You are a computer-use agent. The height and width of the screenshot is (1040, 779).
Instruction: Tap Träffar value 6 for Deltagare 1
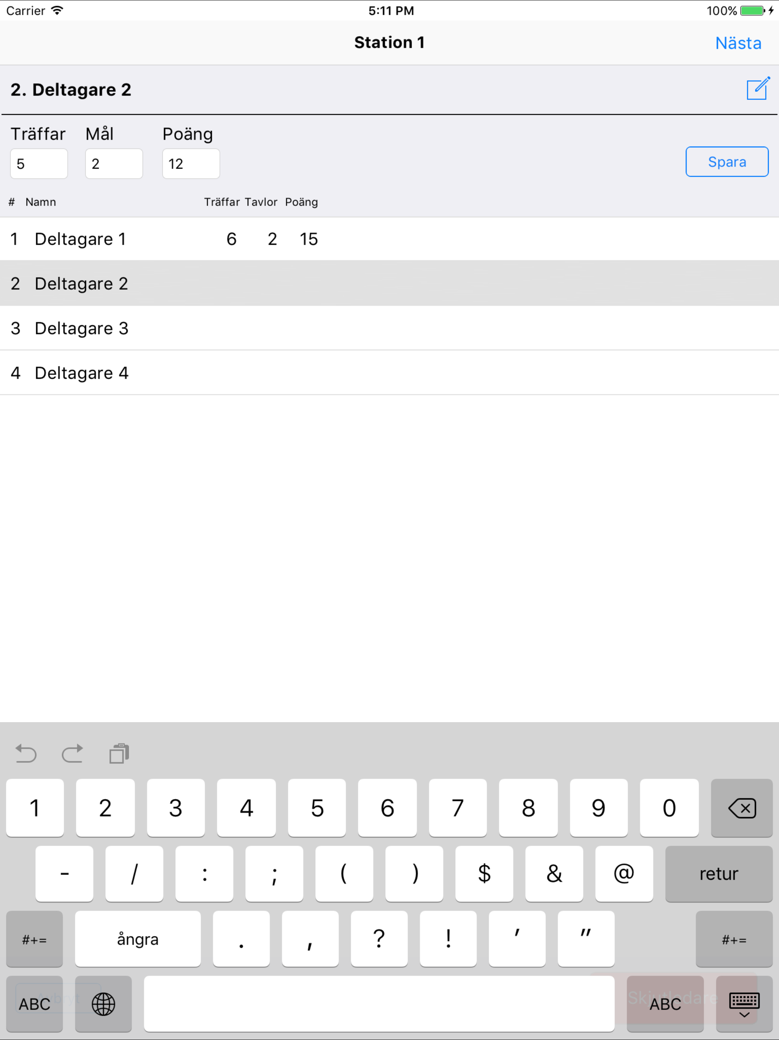point(231,239)
